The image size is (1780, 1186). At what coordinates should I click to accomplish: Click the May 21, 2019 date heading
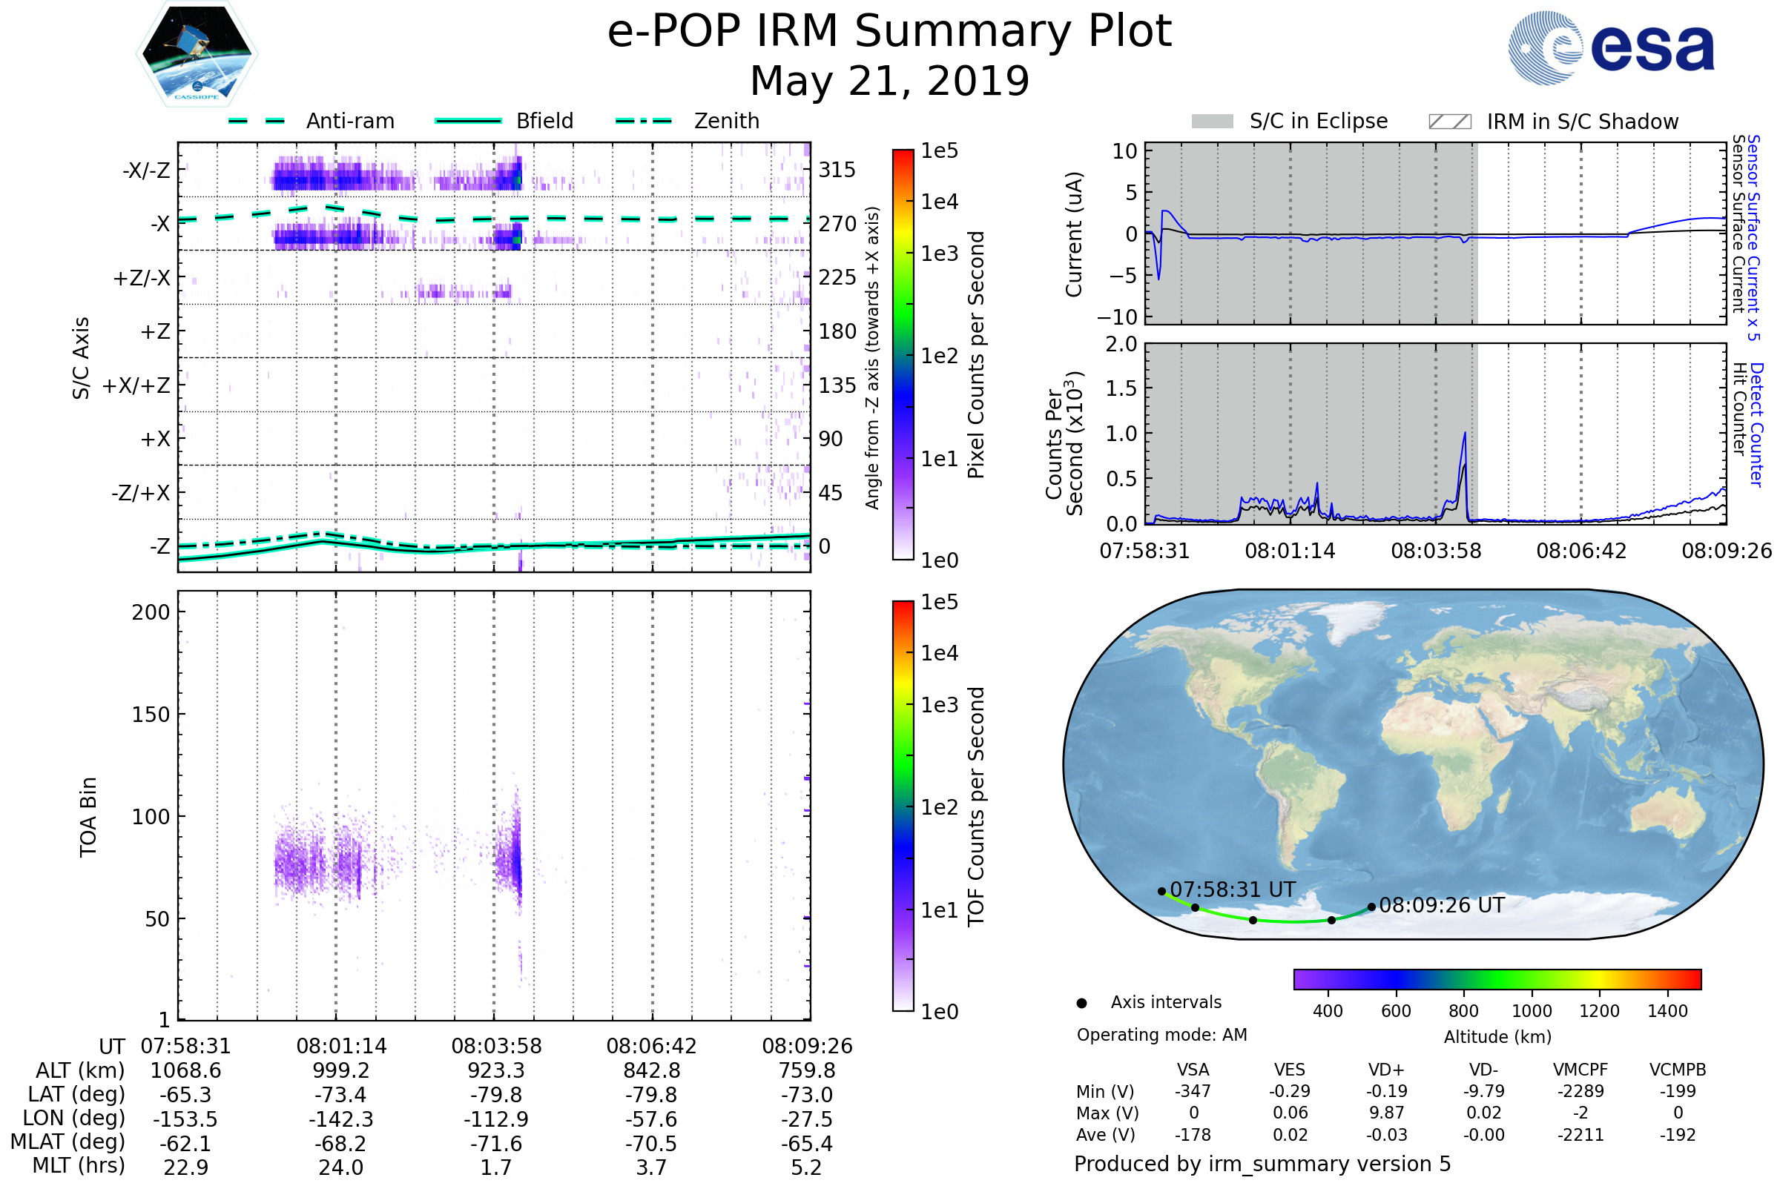point(889,81)
